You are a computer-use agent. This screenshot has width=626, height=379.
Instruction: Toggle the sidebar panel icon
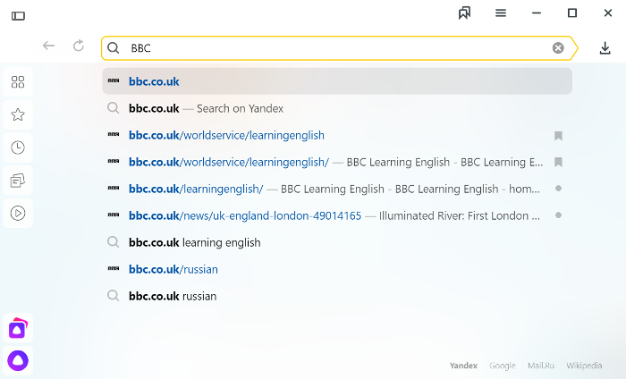click(x=18, y=16)
